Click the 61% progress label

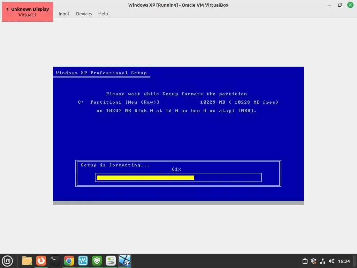176,169
